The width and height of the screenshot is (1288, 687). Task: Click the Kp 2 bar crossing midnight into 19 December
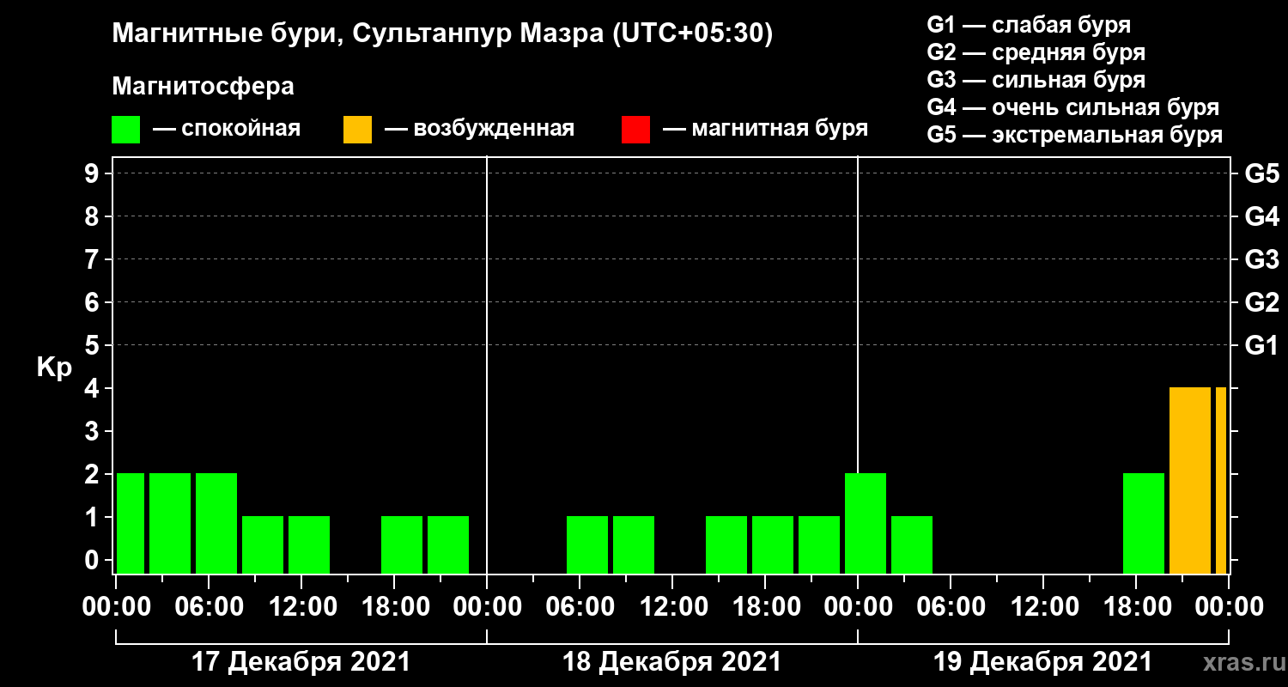[x=866, y=524]
